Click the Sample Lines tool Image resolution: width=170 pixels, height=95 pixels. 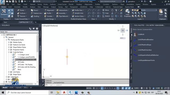point(78,13)
